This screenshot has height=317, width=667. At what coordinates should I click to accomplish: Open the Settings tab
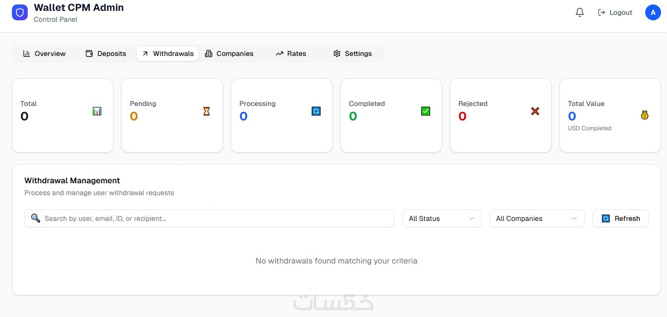[x=352, y=53]
